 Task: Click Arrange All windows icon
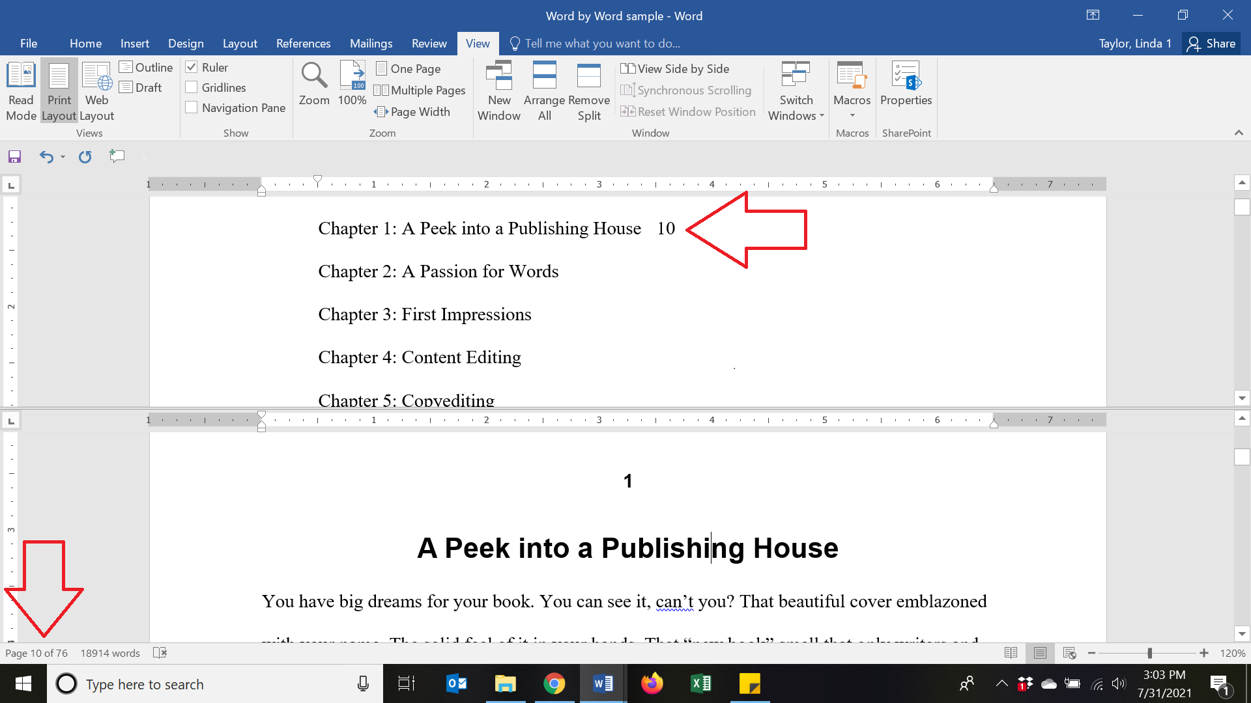544,90
